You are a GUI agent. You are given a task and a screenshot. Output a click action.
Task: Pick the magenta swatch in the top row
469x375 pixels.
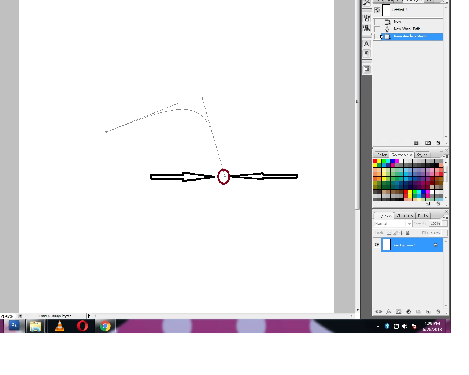397,161
